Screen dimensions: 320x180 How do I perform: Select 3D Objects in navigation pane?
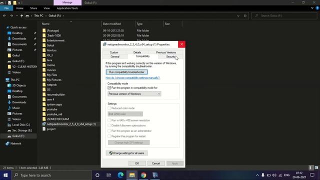tap(19, 85)
